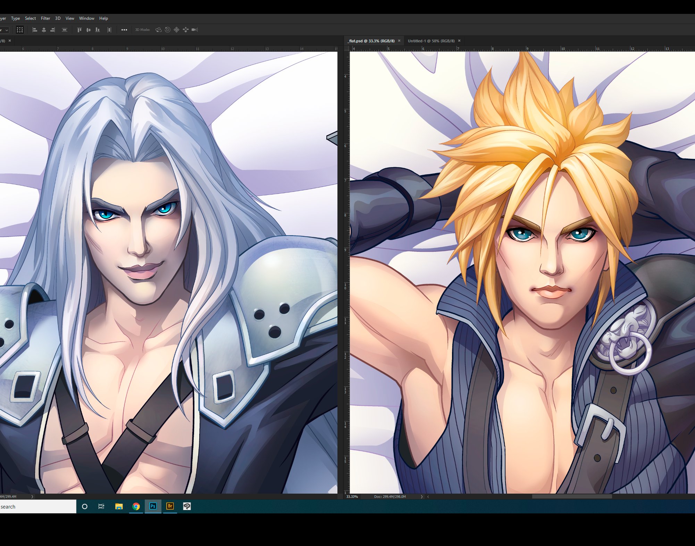Click the Windows search box
The height and width of the screenshot is (546, 695).
click(x=38, y=506)
